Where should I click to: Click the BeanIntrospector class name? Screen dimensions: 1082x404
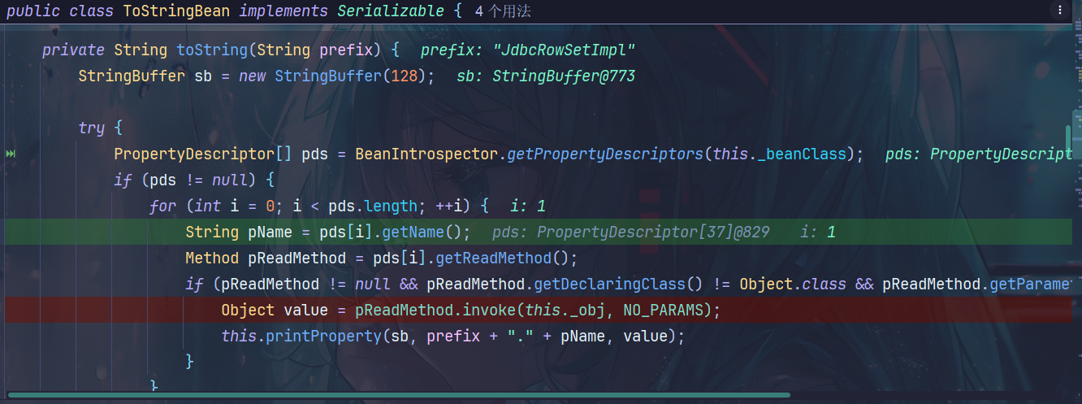pos(426,154)
